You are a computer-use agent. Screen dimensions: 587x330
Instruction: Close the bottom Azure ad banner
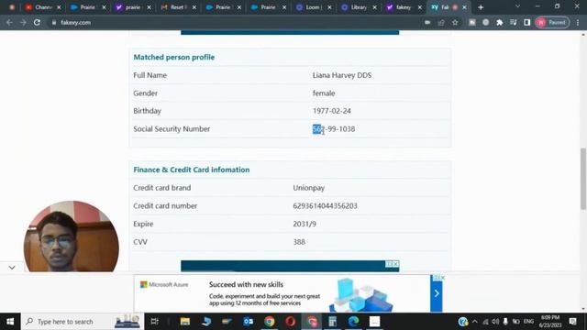click(x=442, y=278)
